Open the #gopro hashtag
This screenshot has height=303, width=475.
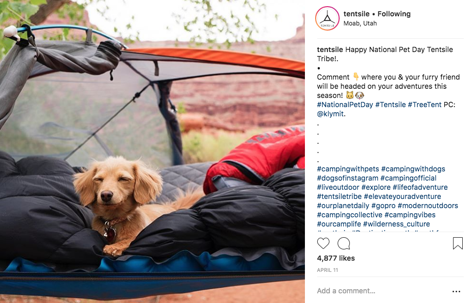coord(383,206)
